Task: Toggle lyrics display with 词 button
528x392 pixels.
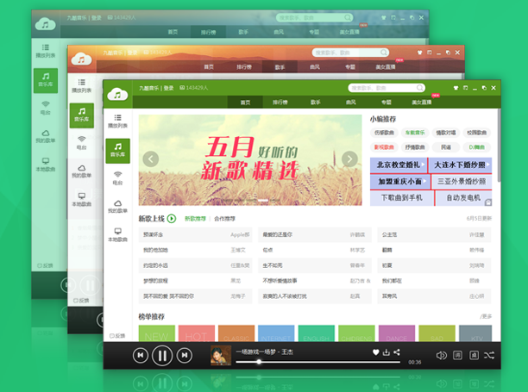Action: [457, 355]
